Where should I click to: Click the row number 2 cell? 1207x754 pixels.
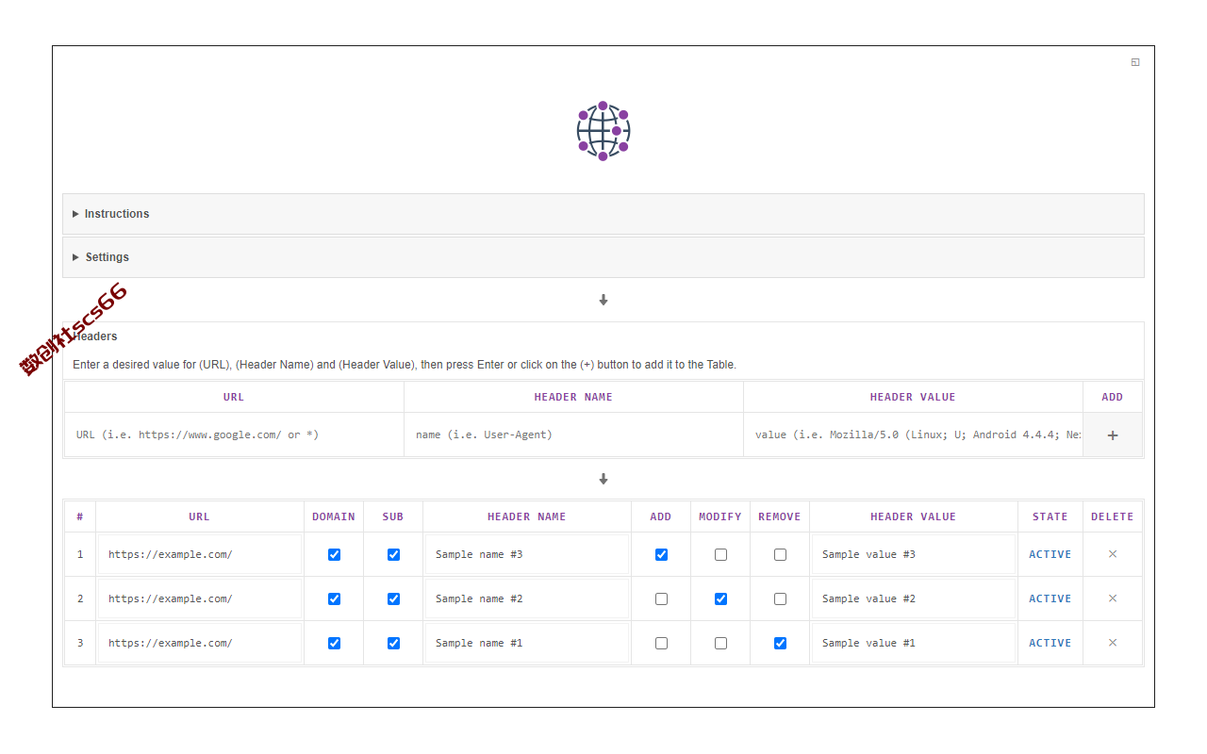(x=80, y=598)
